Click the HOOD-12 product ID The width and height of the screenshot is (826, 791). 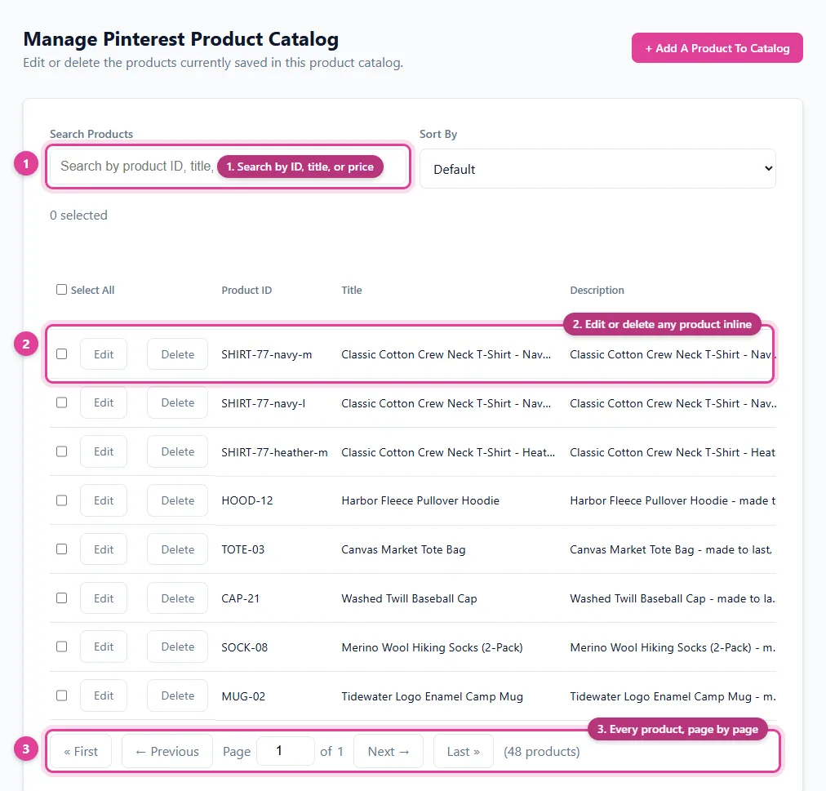tap(247, 500)
